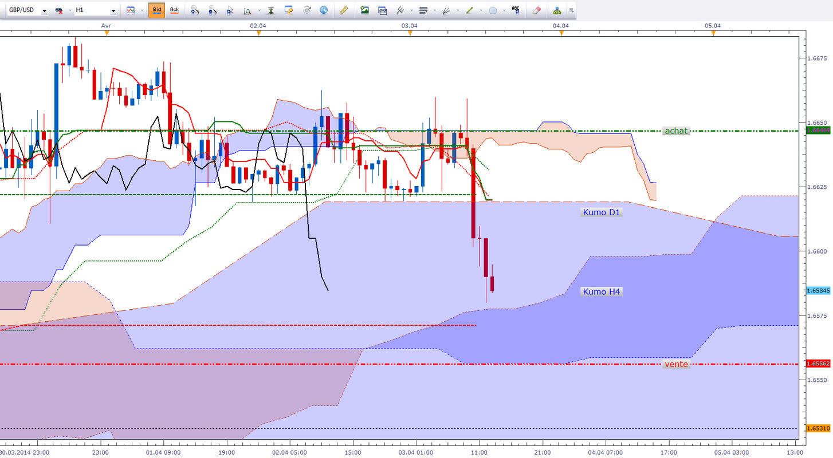Click the 'Kumo D1' chart label
Viewport: 833px width, 458px height.
(x=602, y=212)
